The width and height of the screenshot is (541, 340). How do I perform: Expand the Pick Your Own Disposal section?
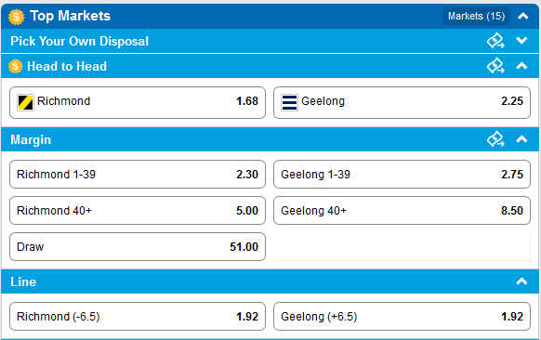coord(521,41)
